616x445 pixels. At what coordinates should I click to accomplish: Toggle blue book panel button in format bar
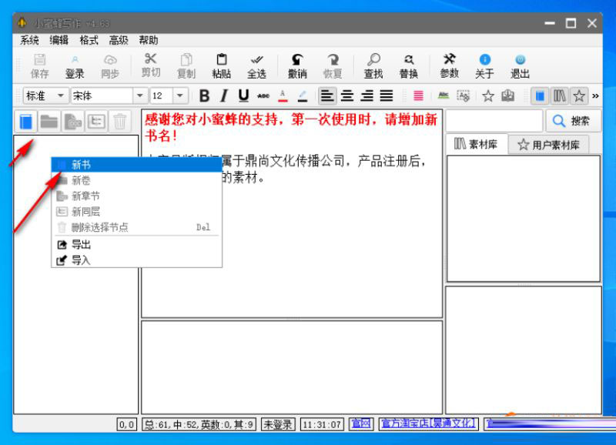[541, 95]
